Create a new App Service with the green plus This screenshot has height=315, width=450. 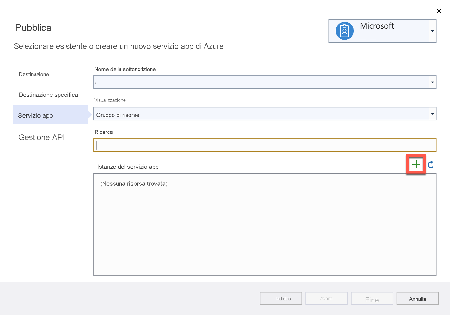pos(416,164)
